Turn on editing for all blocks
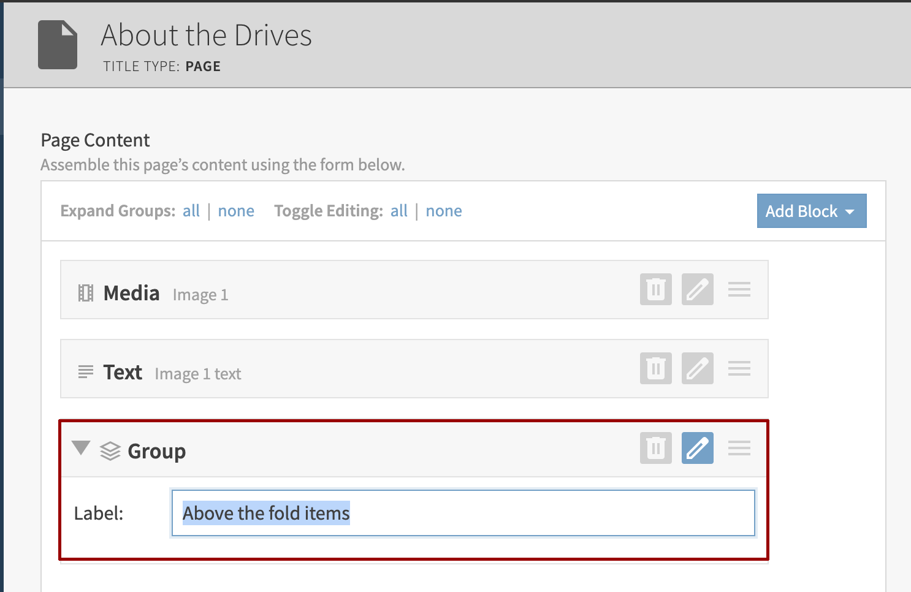 point(399,211)
